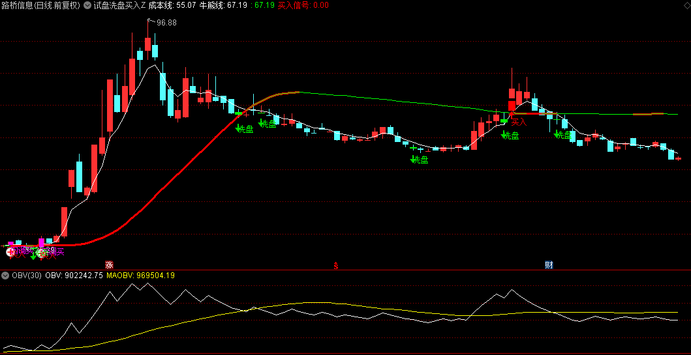Click the red S marker on the timeline
The height and width of the screenshot is (355, 691).
coord(336,265)
